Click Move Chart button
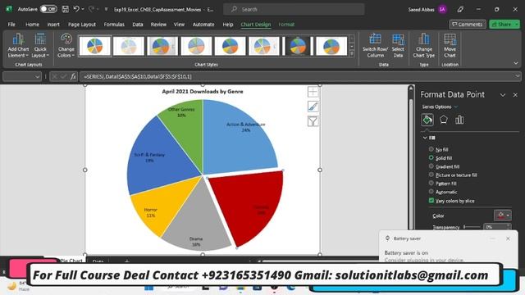The width and height of the screenshot is (525, 295). tap(450, 46)
